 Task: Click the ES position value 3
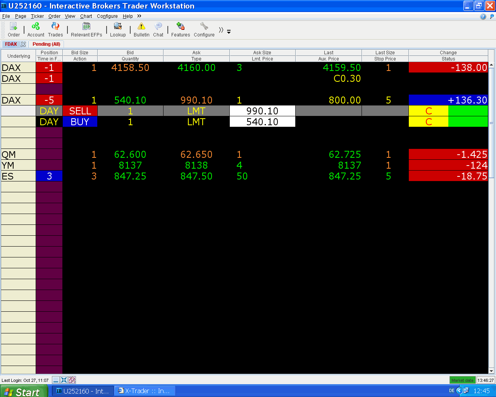(x=49, y=176)
